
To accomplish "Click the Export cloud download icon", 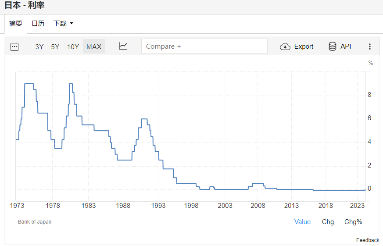I will click(285, 46).
